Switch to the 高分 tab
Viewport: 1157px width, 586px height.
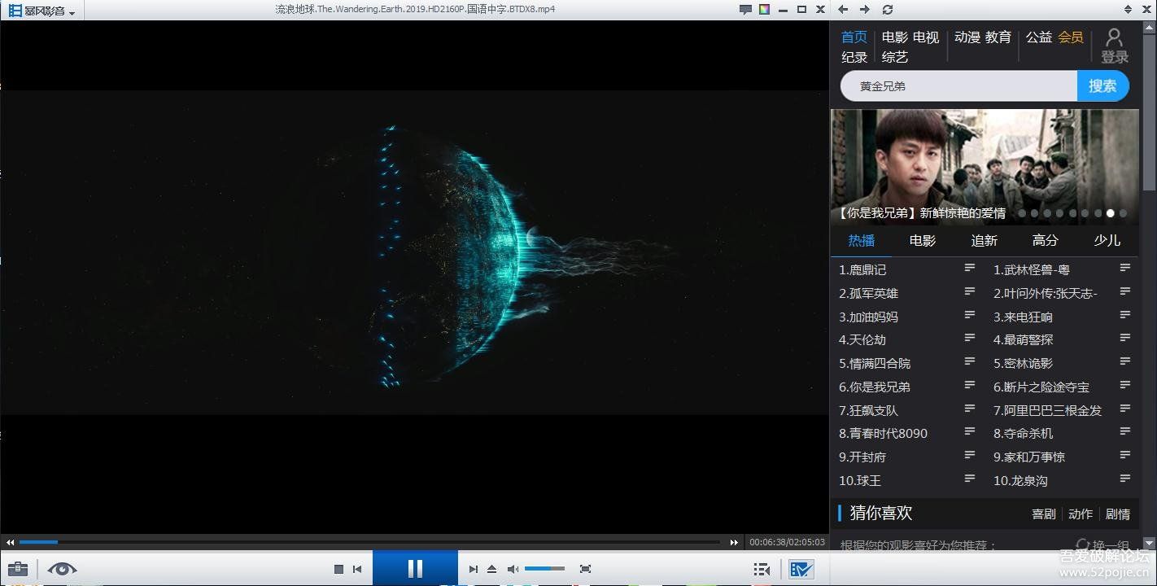click(1046, 240)
